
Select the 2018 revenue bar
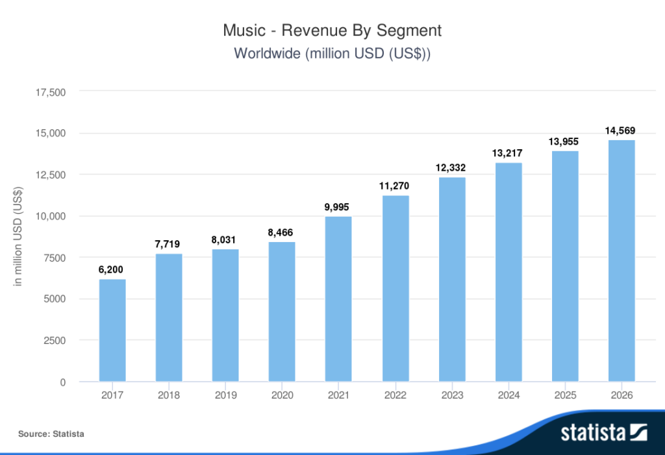click(169, 317)
